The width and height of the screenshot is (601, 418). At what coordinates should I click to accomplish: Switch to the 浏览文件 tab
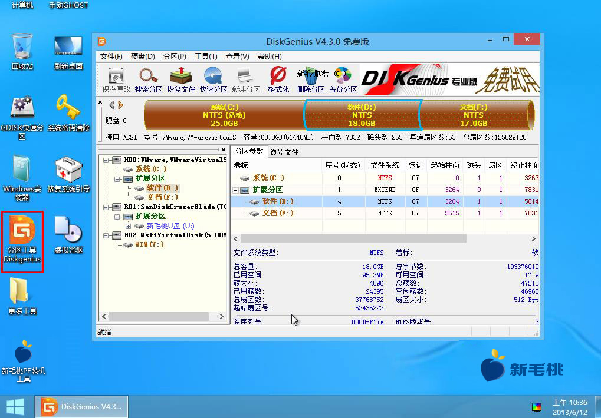click(x=284, y=152)
